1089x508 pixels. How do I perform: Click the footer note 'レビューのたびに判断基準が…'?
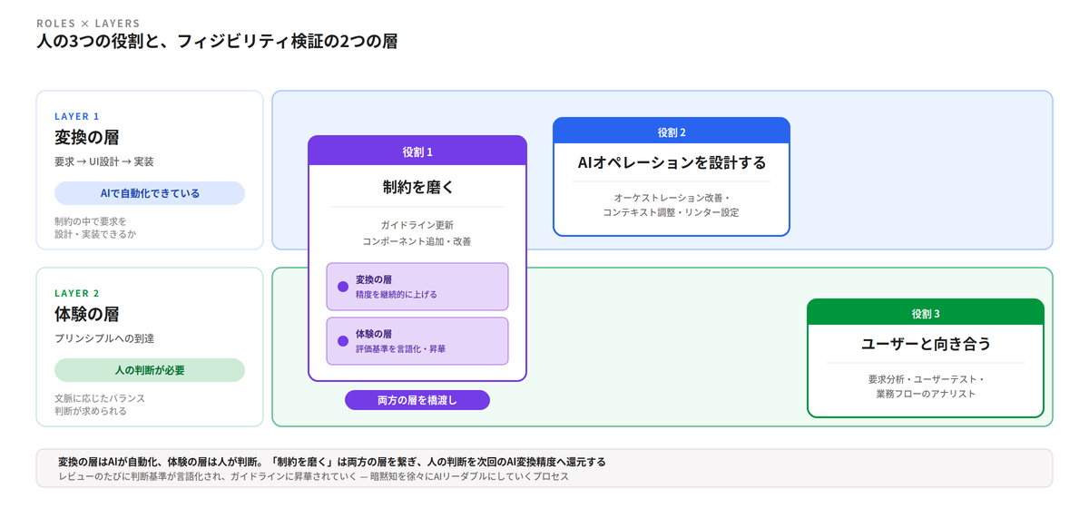pyautogui.click(x=313, y=476)
